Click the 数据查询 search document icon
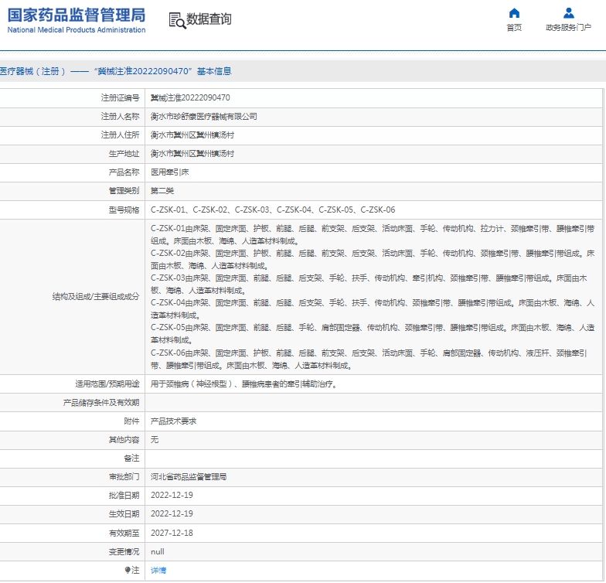Screen dimensions: 606x583 click(178, 20)
